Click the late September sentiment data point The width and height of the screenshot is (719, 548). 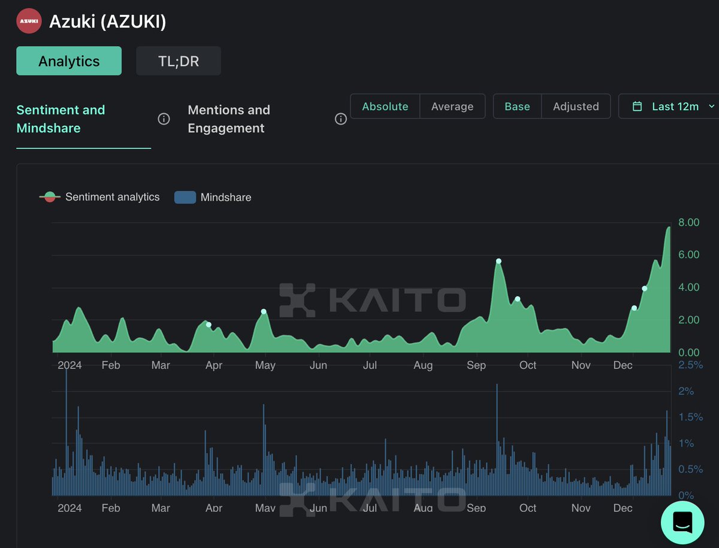[x=517, y=299]
